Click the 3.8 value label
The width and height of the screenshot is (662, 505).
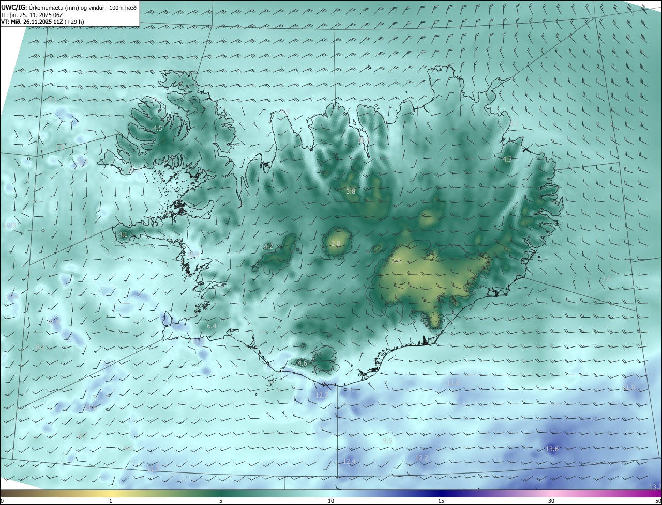[351, 191]
